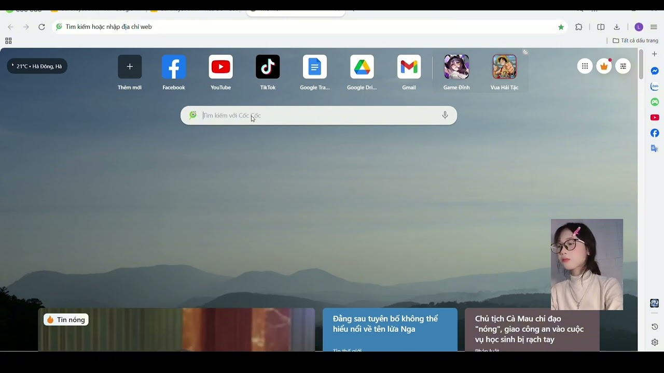Reload the current page

[x=41, y=27]
